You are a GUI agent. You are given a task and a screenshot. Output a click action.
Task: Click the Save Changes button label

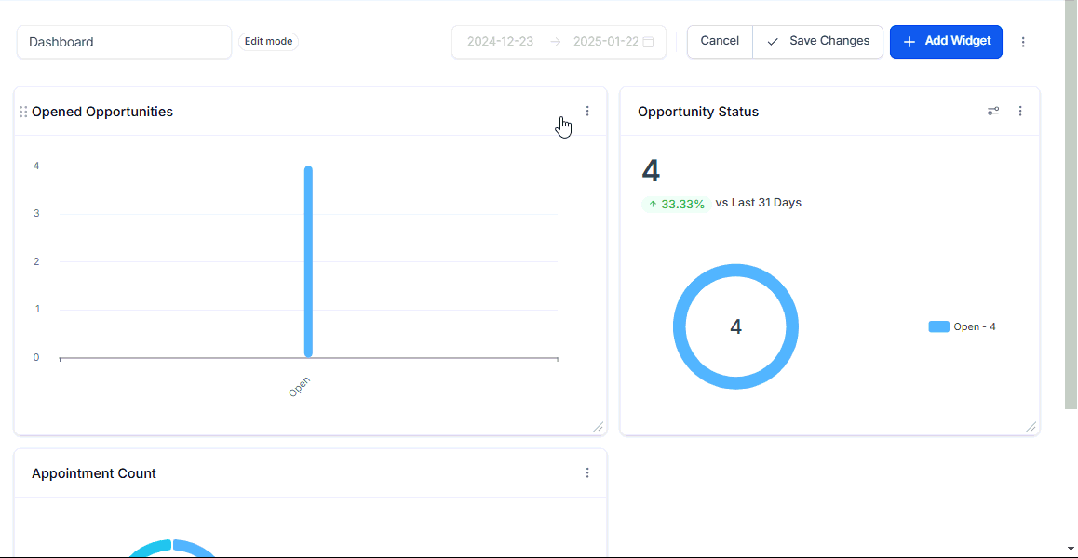point(829,41)
